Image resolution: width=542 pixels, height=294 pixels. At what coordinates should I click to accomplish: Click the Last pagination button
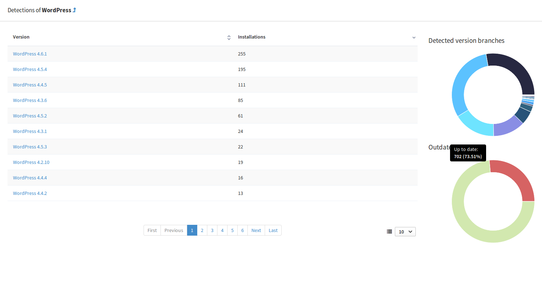pos(273,231)
